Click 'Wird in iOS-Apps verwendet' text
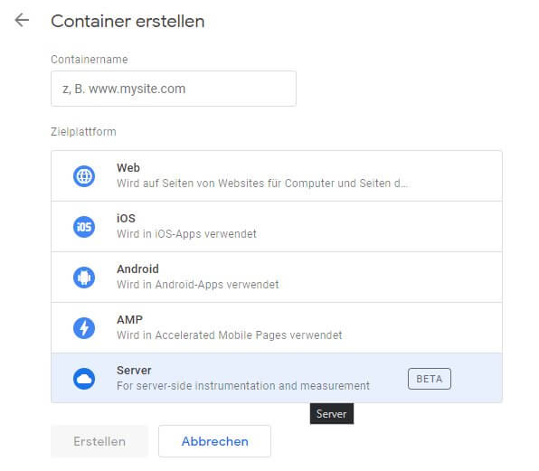The height and width of the screenshot is (471, 539). 186,233
